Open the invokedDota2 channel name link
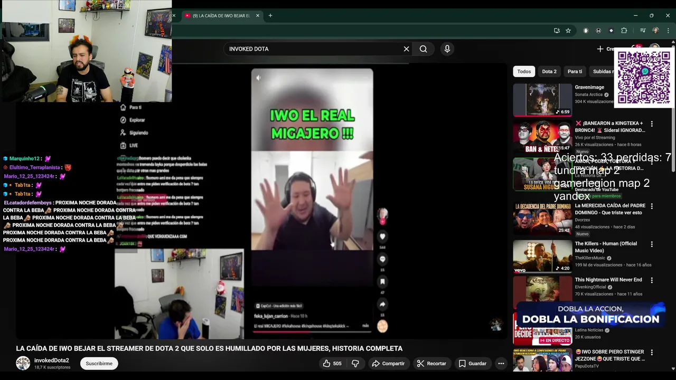 [51, 360]
